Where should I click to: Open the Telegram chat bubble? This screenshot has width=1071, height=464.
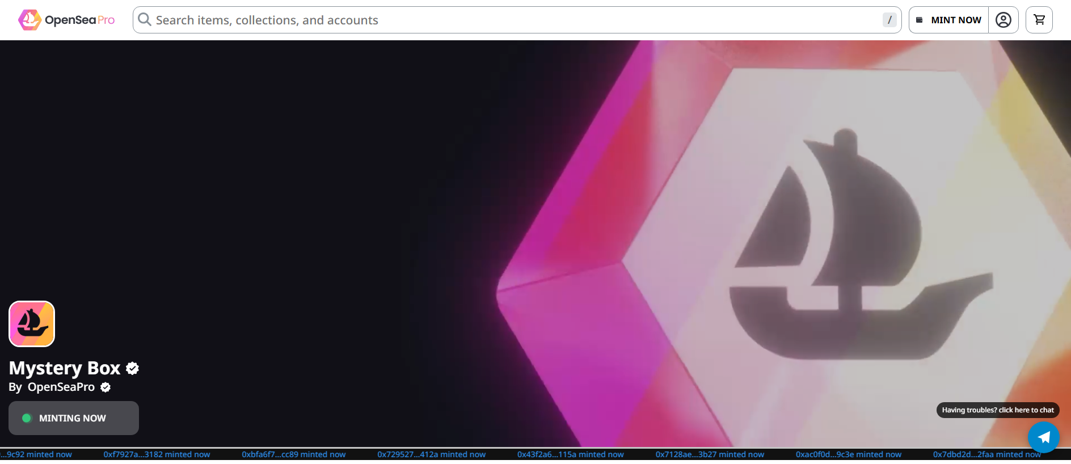click(1044, 437)
